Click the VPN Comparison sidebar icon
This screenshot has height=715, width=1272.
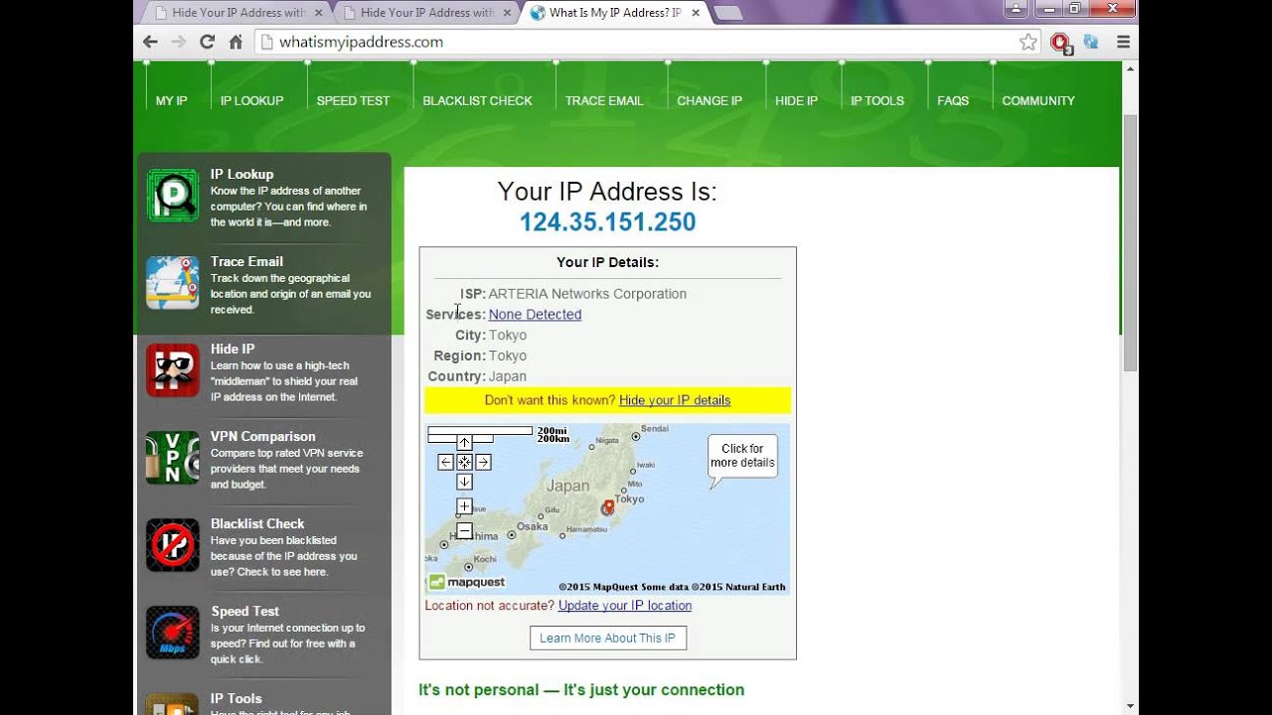point(173,458)
